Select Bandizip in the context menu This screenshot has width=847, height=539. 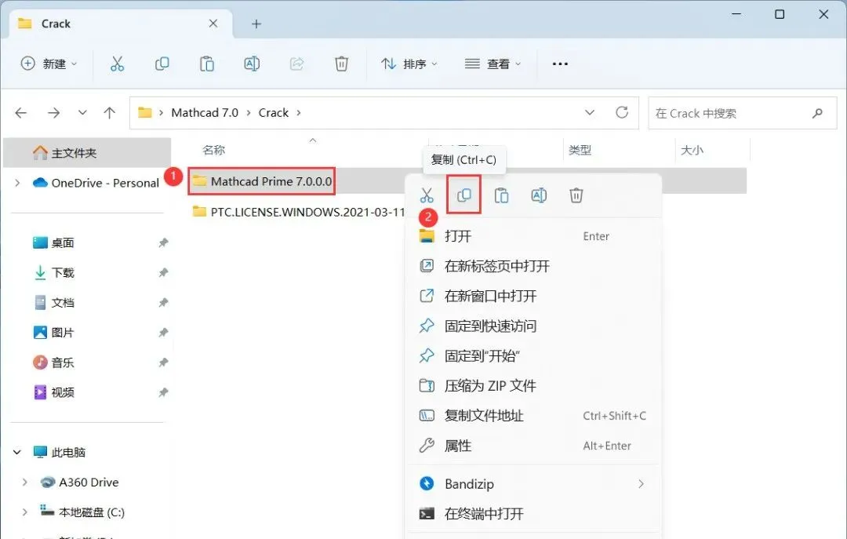(533, 484)
